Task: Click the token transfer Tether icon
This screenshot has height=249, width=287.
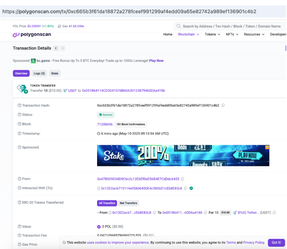Action: point(22,89)
